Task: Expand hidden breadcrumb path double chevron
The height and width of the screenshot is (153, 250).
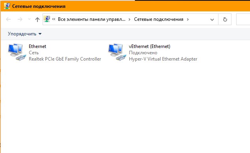Action: (x=54, y=19)
